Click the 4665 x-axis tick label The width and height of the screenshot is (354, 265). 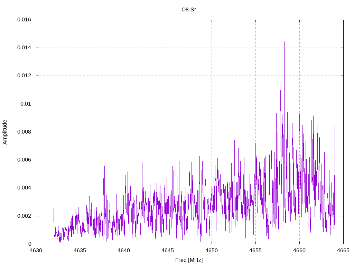tap(343, 251)
